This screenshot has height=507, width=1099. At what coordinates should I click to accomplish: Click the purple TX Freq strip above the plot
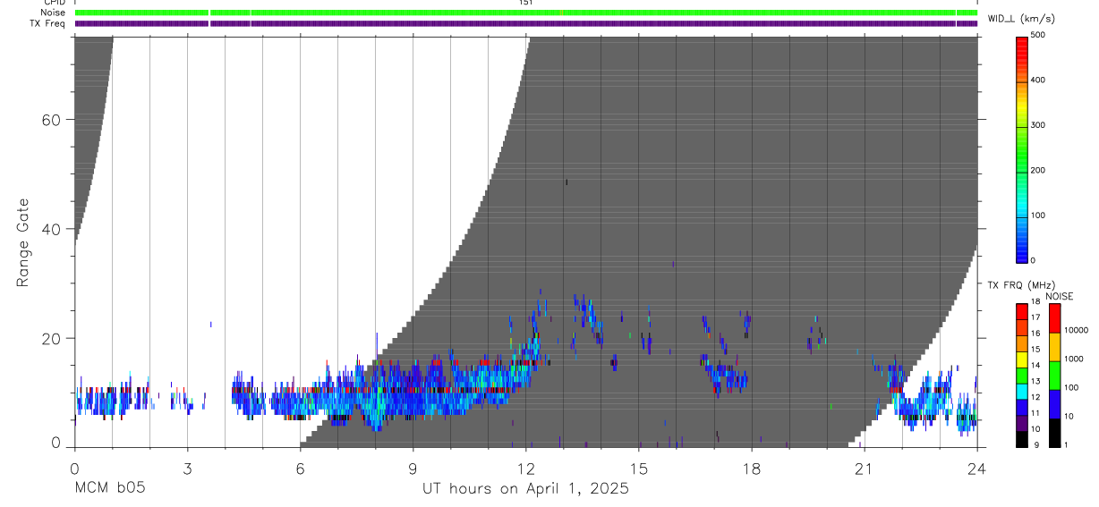(x=526, y=23)
